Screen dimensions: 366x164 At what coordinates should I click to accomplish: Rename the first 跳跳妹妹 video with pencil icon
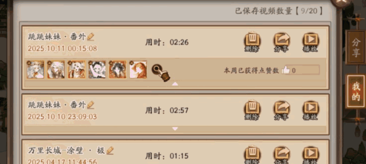click(x=91, y=36)
